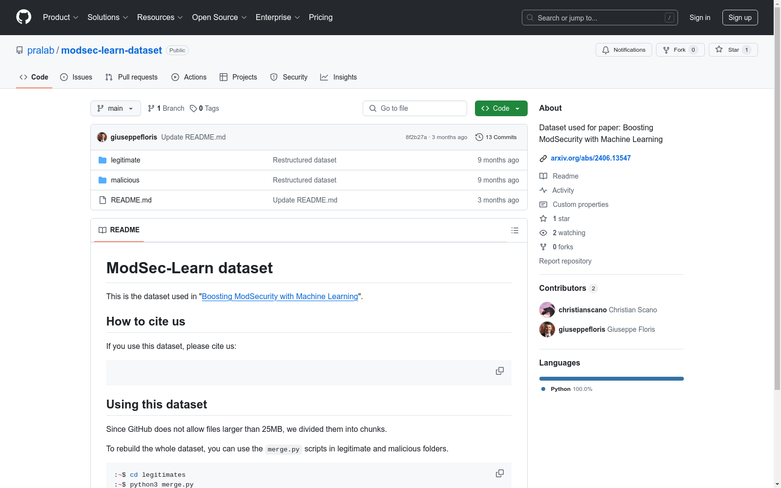Expand the Open Source menu
Viewport: 781px width, 488px height.
220,17
